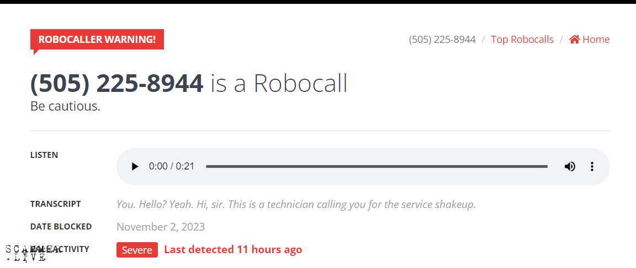Open the Top Robocalls page
The image size is (636, 268).
[522, 39]
